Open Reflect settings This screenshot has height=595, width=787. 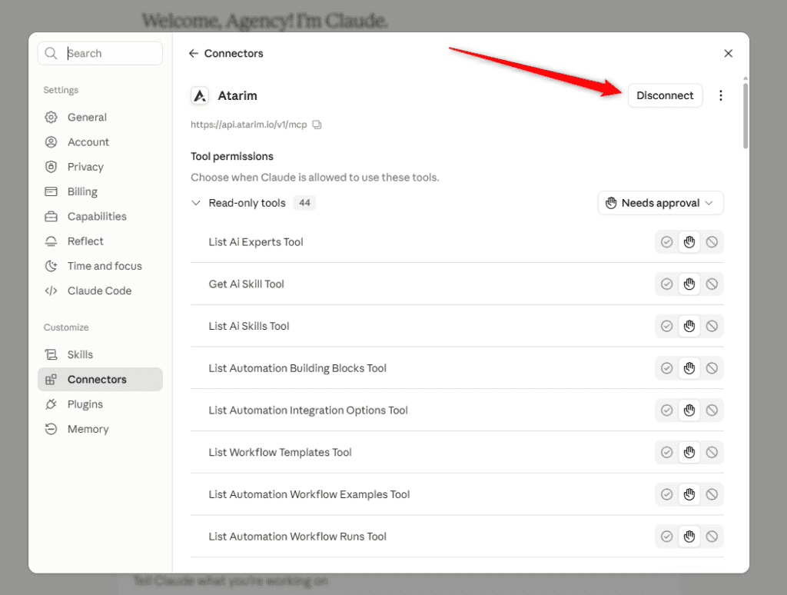point(100,241)
